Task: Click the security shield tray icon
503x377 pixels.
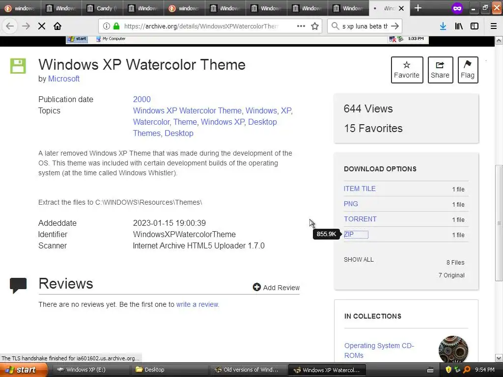Action: (x=448, y=370)
